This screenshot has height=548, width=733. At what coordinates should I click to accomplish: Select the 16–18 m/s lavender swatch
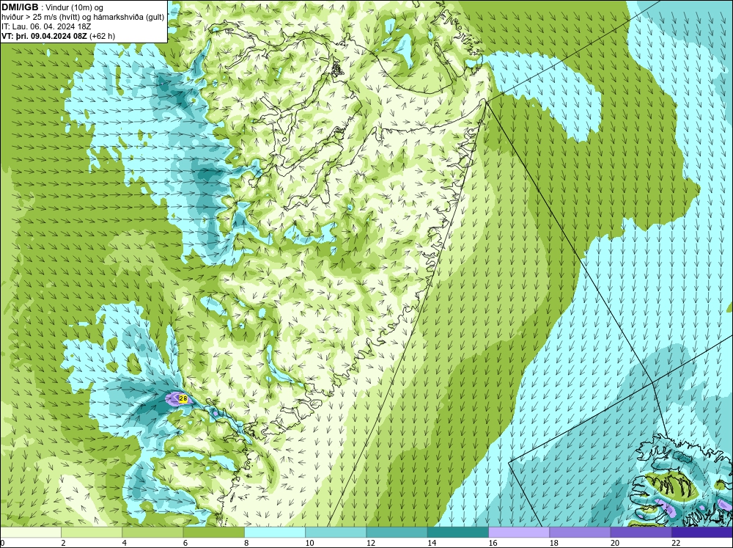(519, 533)
